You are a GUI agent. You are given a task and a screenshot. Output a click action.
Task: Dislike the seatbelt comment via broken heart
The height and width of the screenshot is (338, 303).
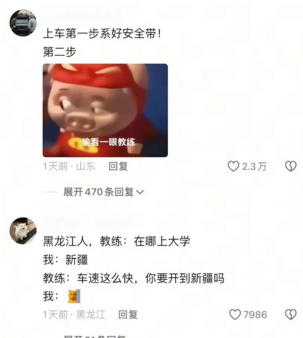291,167
